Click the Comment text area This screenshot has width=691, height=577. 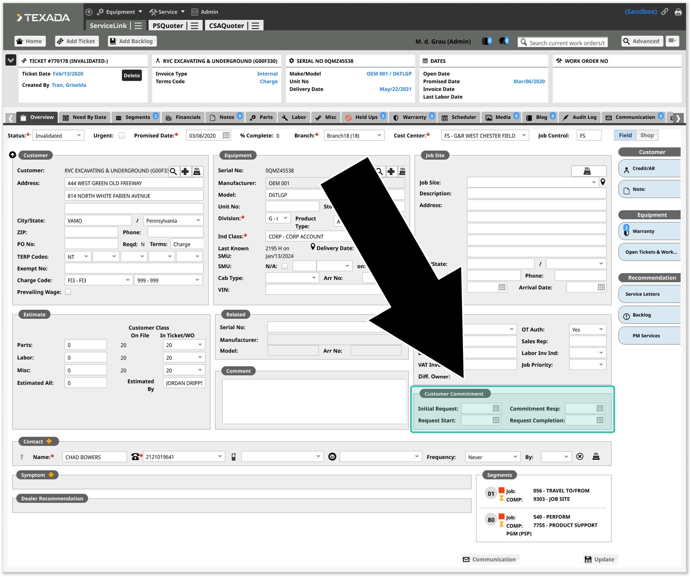pos(314,402)
